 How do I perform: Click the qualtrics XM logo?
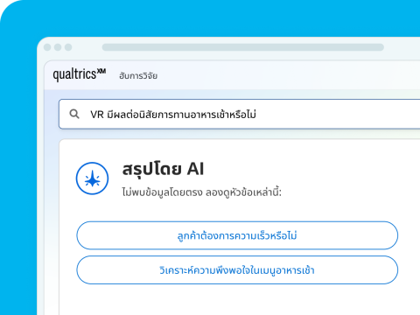click(x=80, y=74)
